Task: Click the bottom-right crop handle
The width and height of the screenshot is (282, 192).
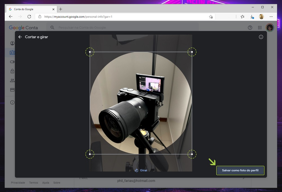Action: coord(192,154)
